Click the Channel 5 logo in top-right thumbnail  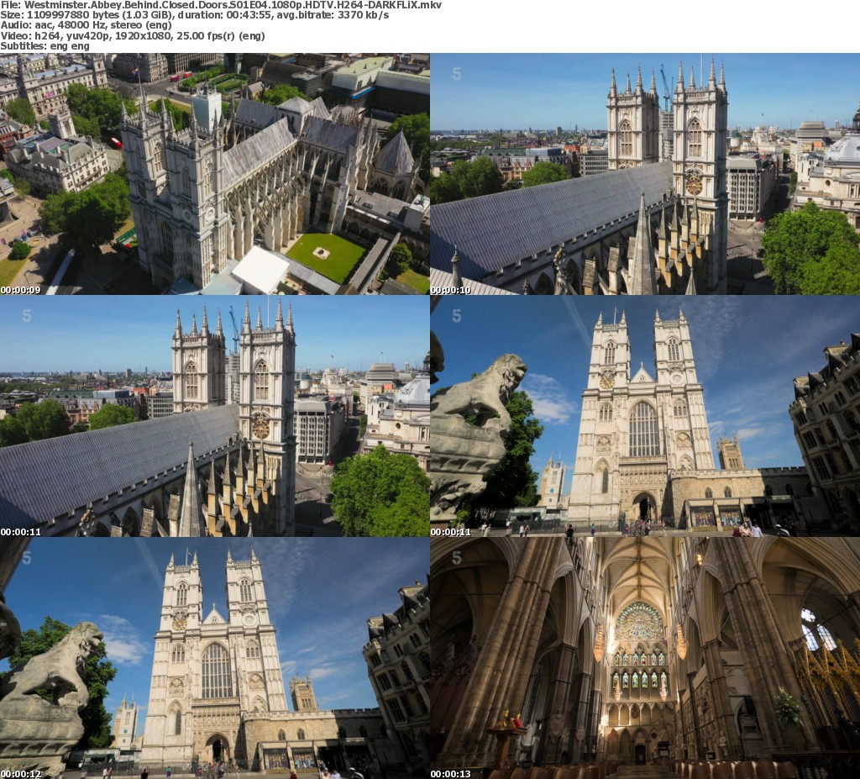457,74
